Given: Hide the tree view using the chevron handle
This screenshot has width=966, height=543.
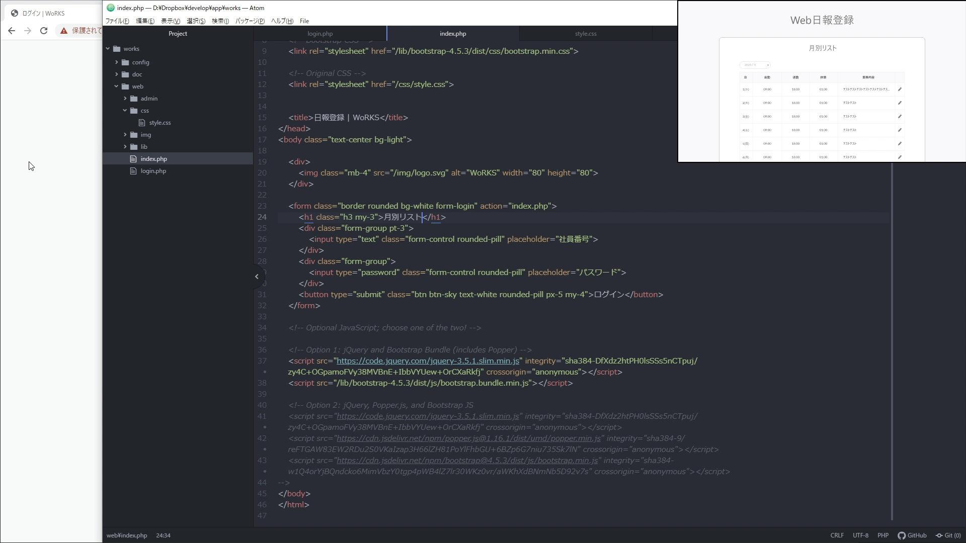Looking at the screenshot, I should [x=257, y=277].
